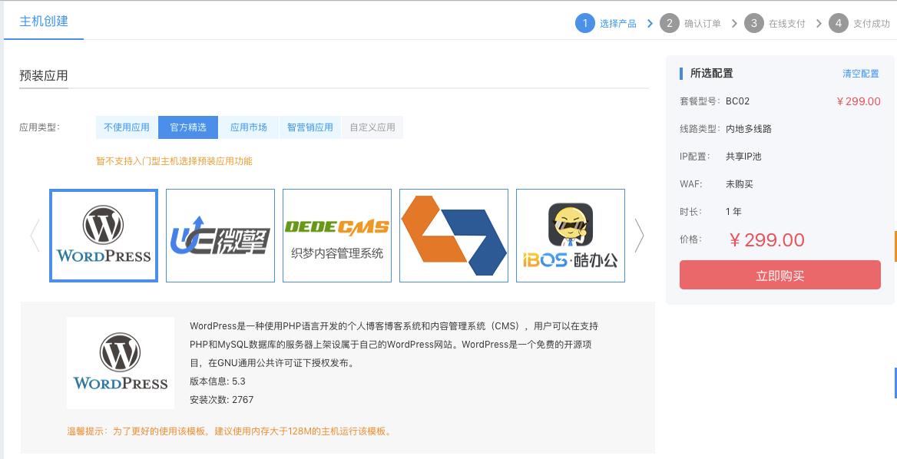Click the 预装应用 section heading
897x459 pixels.
[x=44, y=75]
